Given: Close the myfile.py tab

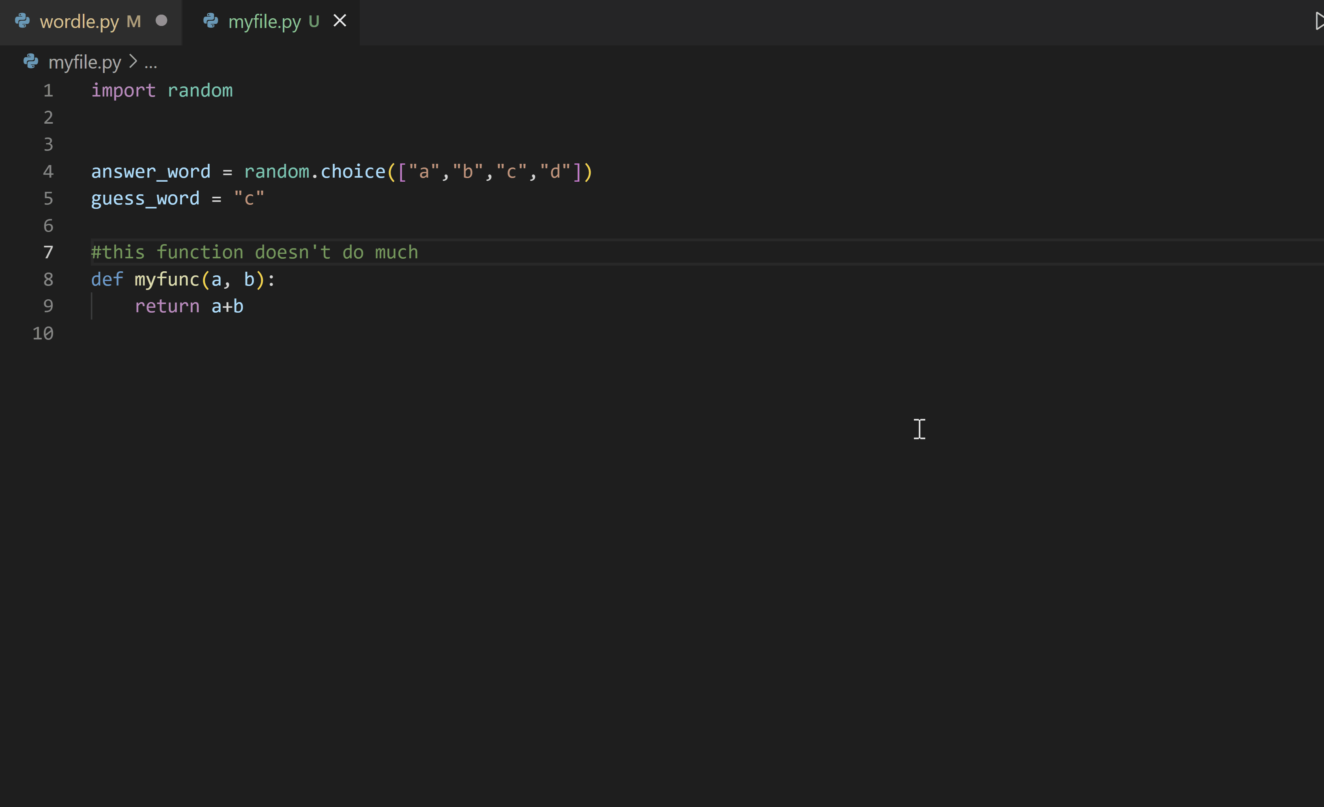Looking at the screenshot, I should 340,21.
